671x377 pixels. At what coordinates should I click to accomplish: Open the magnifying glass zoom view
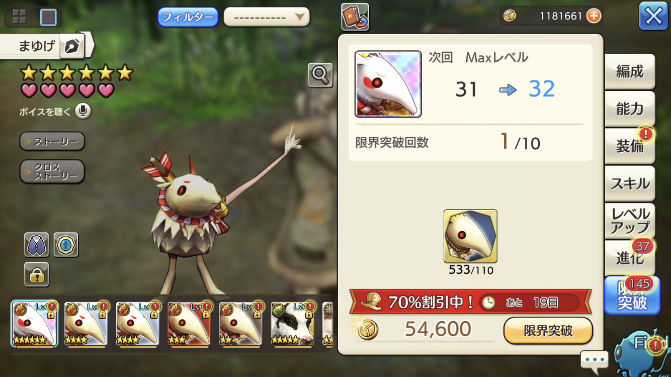[x=320, y=75]
